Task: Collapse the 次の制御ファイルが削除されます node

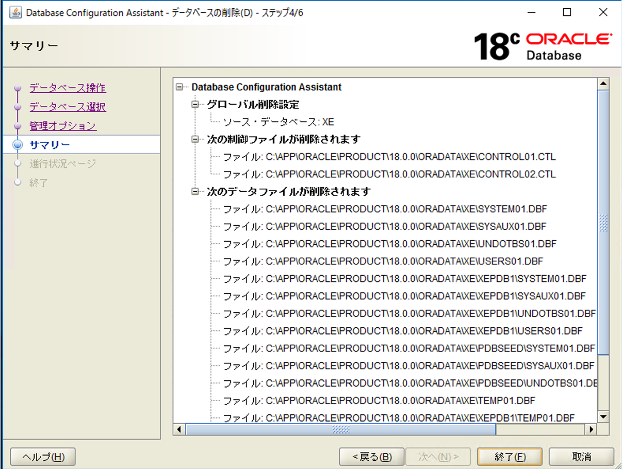Action: coord(195,139)
